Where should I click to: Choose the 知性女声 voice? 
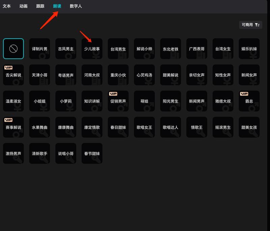tap(223, 75)
